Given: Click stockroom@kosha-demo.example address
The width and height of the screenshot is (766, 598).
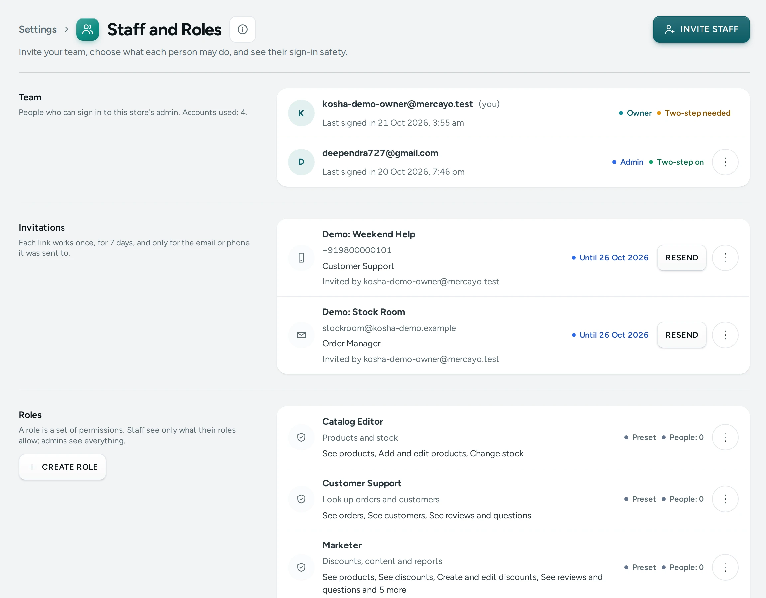Looking at the screenshot, I should point(389,328).
